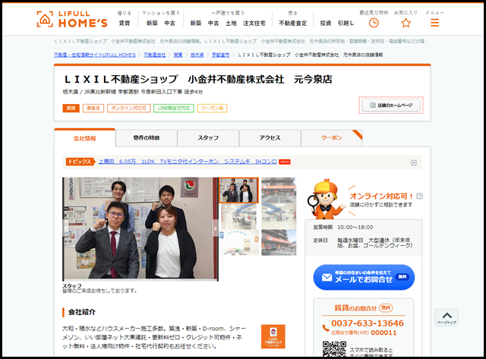
Task: Click phone number 0037-633-13646
Action: pos(368,323)
